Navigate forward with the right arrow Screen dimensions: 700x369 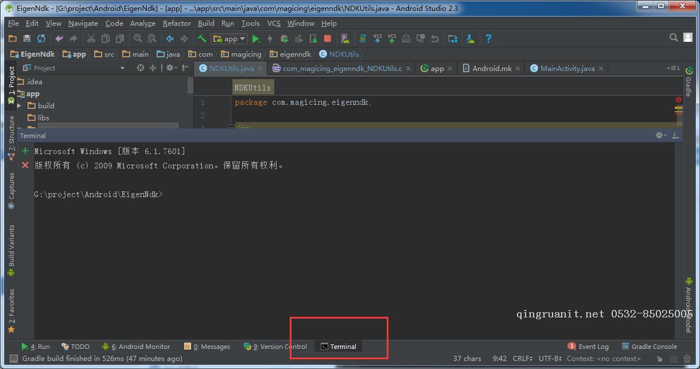point(184,38)
